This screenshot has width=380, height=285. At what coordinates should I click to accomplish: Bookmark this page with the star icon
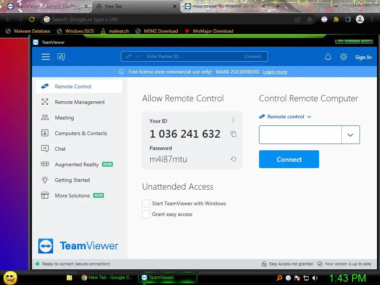coord(309,19)
